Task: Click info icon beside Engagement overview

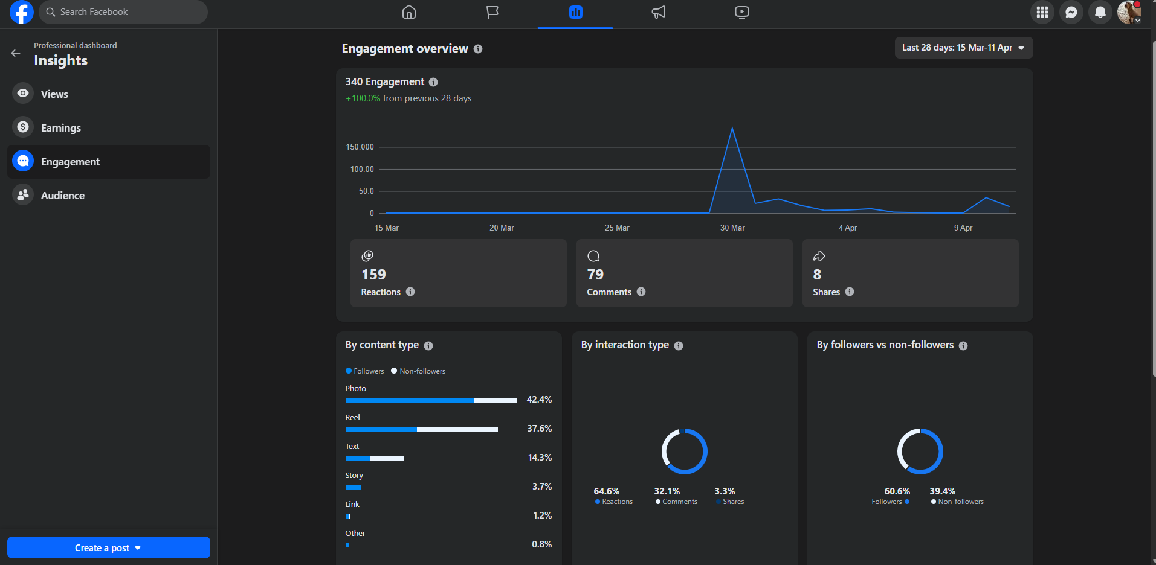Action: pyautogui.click(x=478, y=49)
